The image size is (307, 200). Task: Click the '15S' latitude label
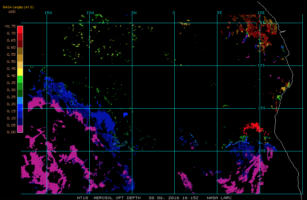point(262,108)
